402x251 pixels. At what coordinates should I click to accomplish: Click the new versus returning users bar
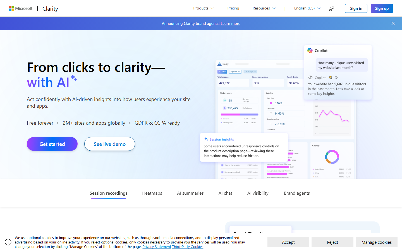point(240,114)
